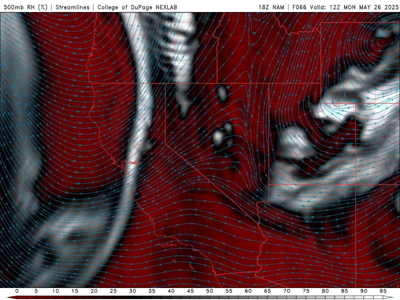The height and width of the screenshot is (300, 400).
Task: Click the 90 label on the RH scale
Action: click(x=363, y=291)
